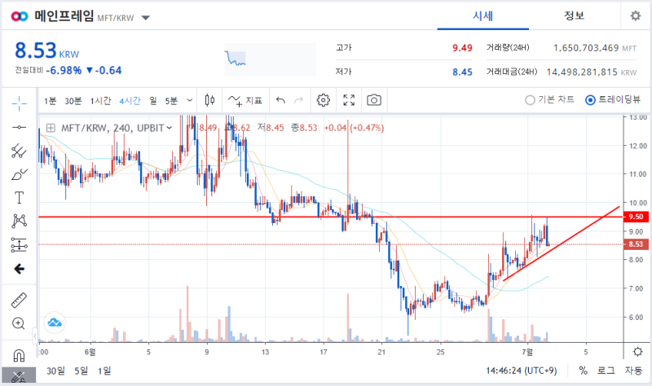This screenshot has width=652, height=386.
Task: Toggle percent scale mode
Action: (x=583, y=371)
